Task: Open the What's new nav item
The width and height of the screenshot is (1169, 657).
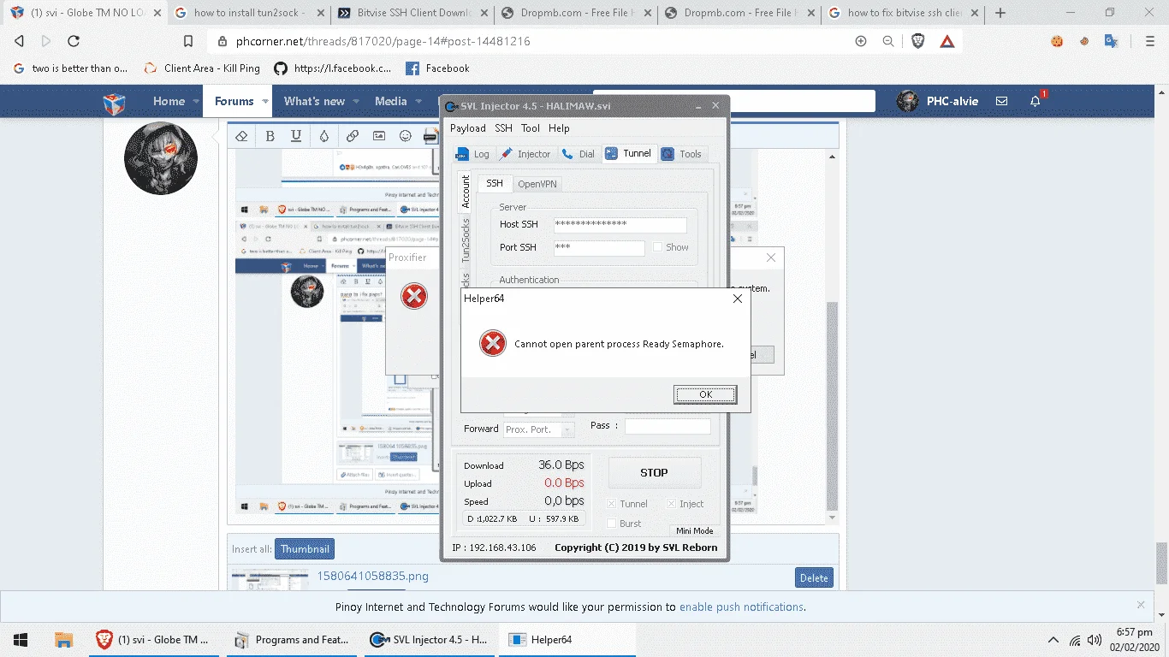Action: (x=314, y=101)
